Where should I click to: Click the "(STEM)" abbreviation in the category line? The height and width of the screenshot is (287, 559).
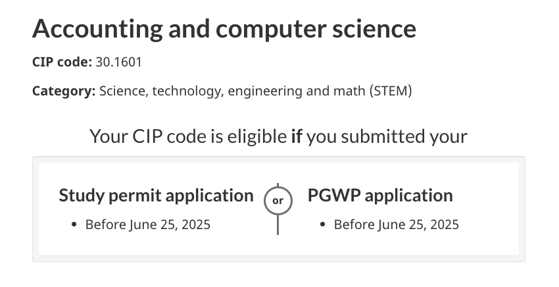pyautogui.click(x=391, y=91)
